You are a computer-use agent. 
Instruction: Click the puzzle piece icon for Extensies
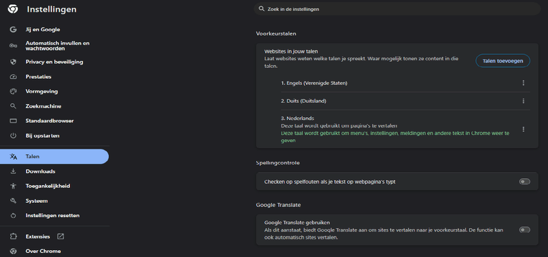(x=13, y=236)
